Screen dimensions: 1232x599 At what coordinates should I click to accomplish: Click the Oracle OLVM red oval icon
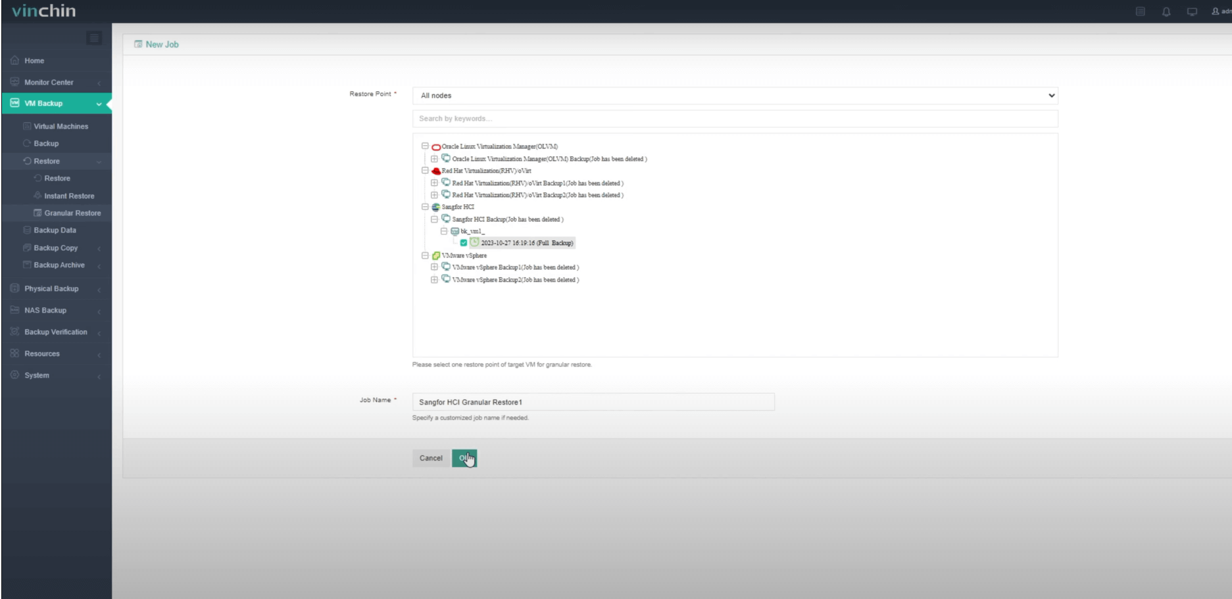[x=436, y=147]
